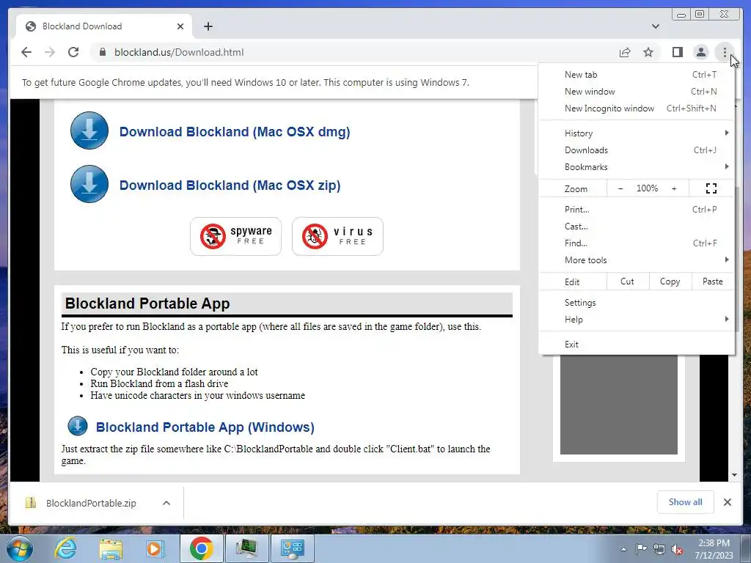Viewport: 751px width, 563px height.
Task: Choose New Incognito window
Action: pos(637,108)
